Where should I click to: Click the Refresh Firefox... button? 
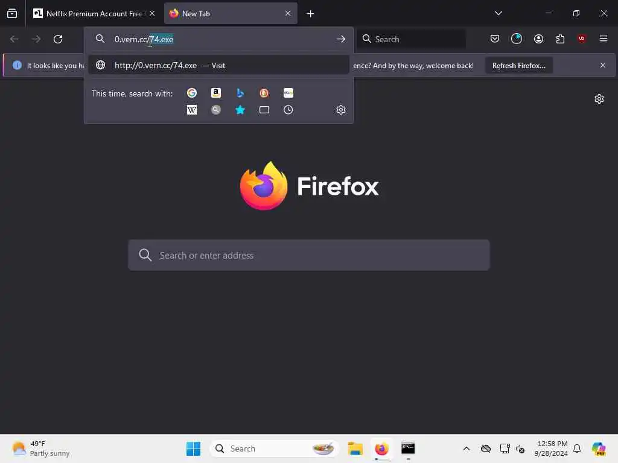(x=518, y=65)
